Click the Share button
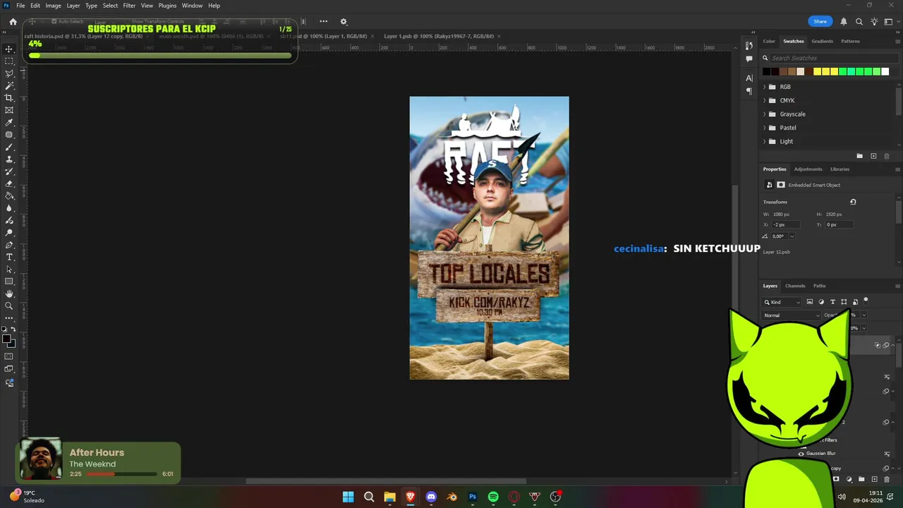This screenshot has width=903, height=508. 820,21
